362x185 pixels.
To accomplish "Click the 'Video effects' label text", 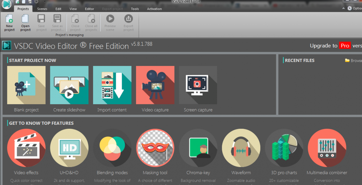I will (26, 173).
